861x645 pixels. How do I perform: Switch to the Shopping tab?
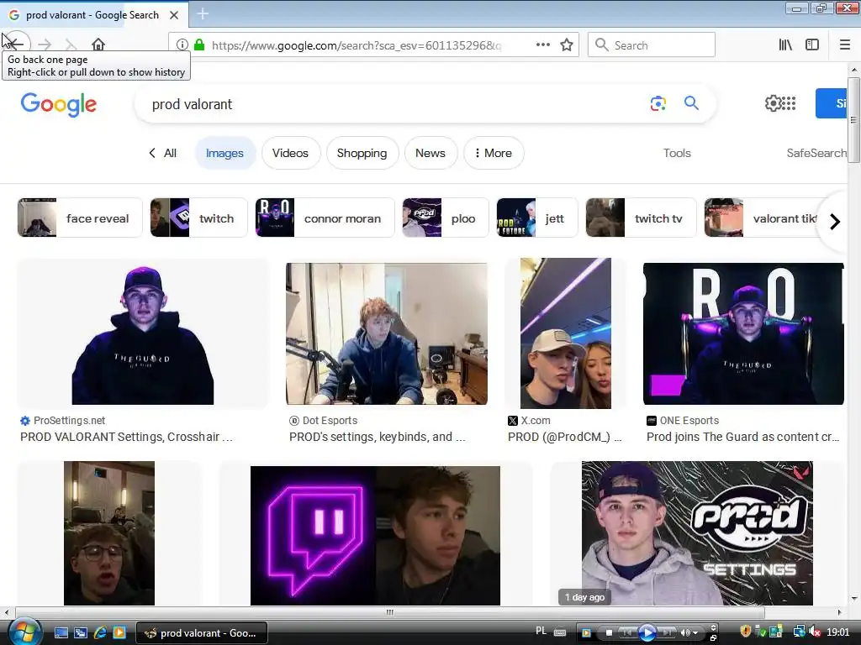[x=362, y=153]
